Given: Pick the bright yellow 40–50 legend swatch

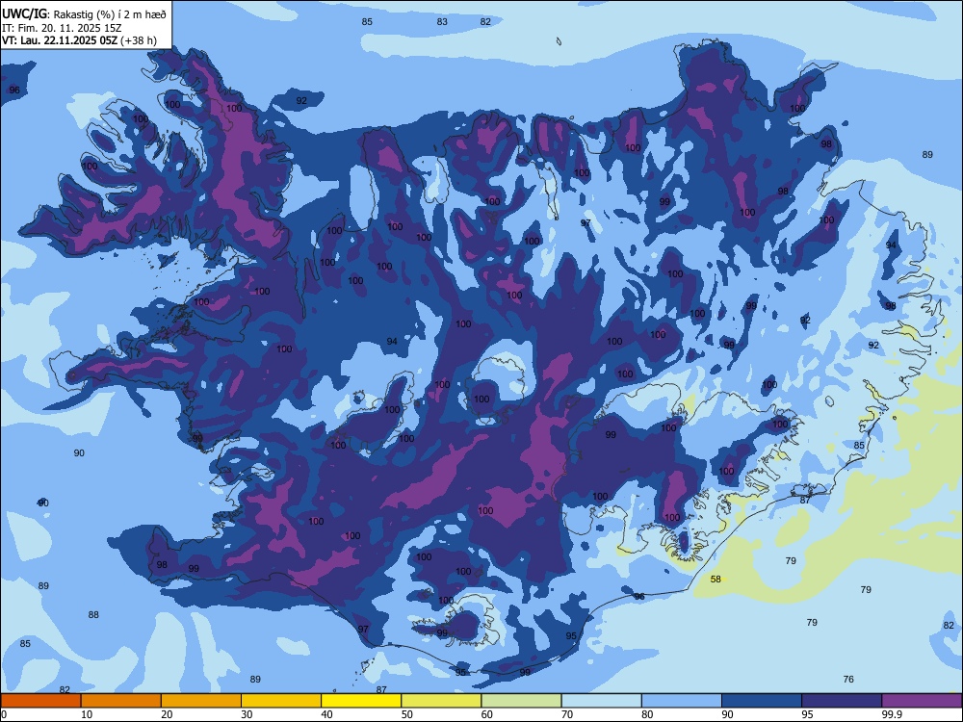Looking at the screenshot, I should pos(361,701).
